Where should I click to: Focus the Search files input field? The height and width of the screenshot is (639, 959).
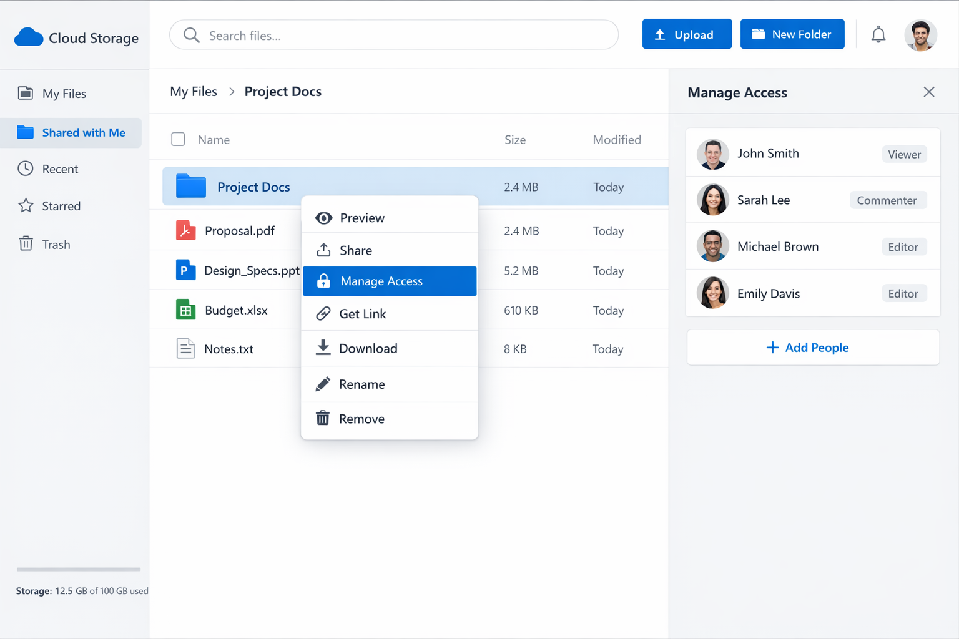click(400, 36)
